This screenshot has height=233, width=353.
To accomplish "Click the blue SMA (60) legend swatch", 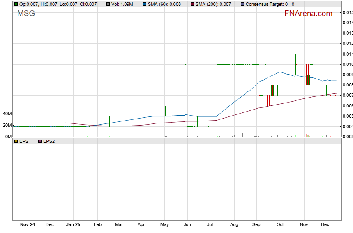I will pyautogui.click(x=144, y=4).
